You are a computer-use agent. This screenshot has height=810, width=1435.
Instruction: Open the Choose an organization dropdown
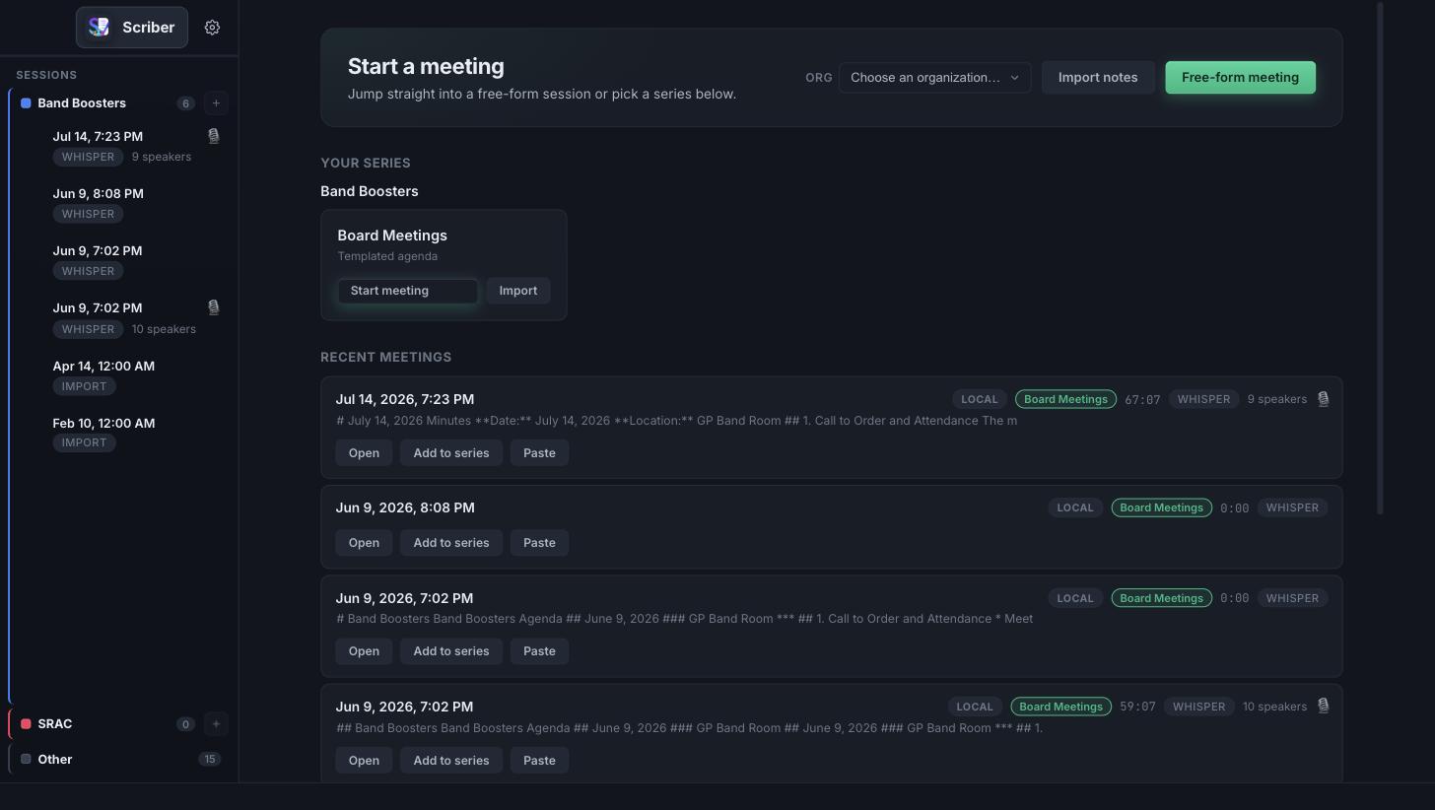coord(934,78)
